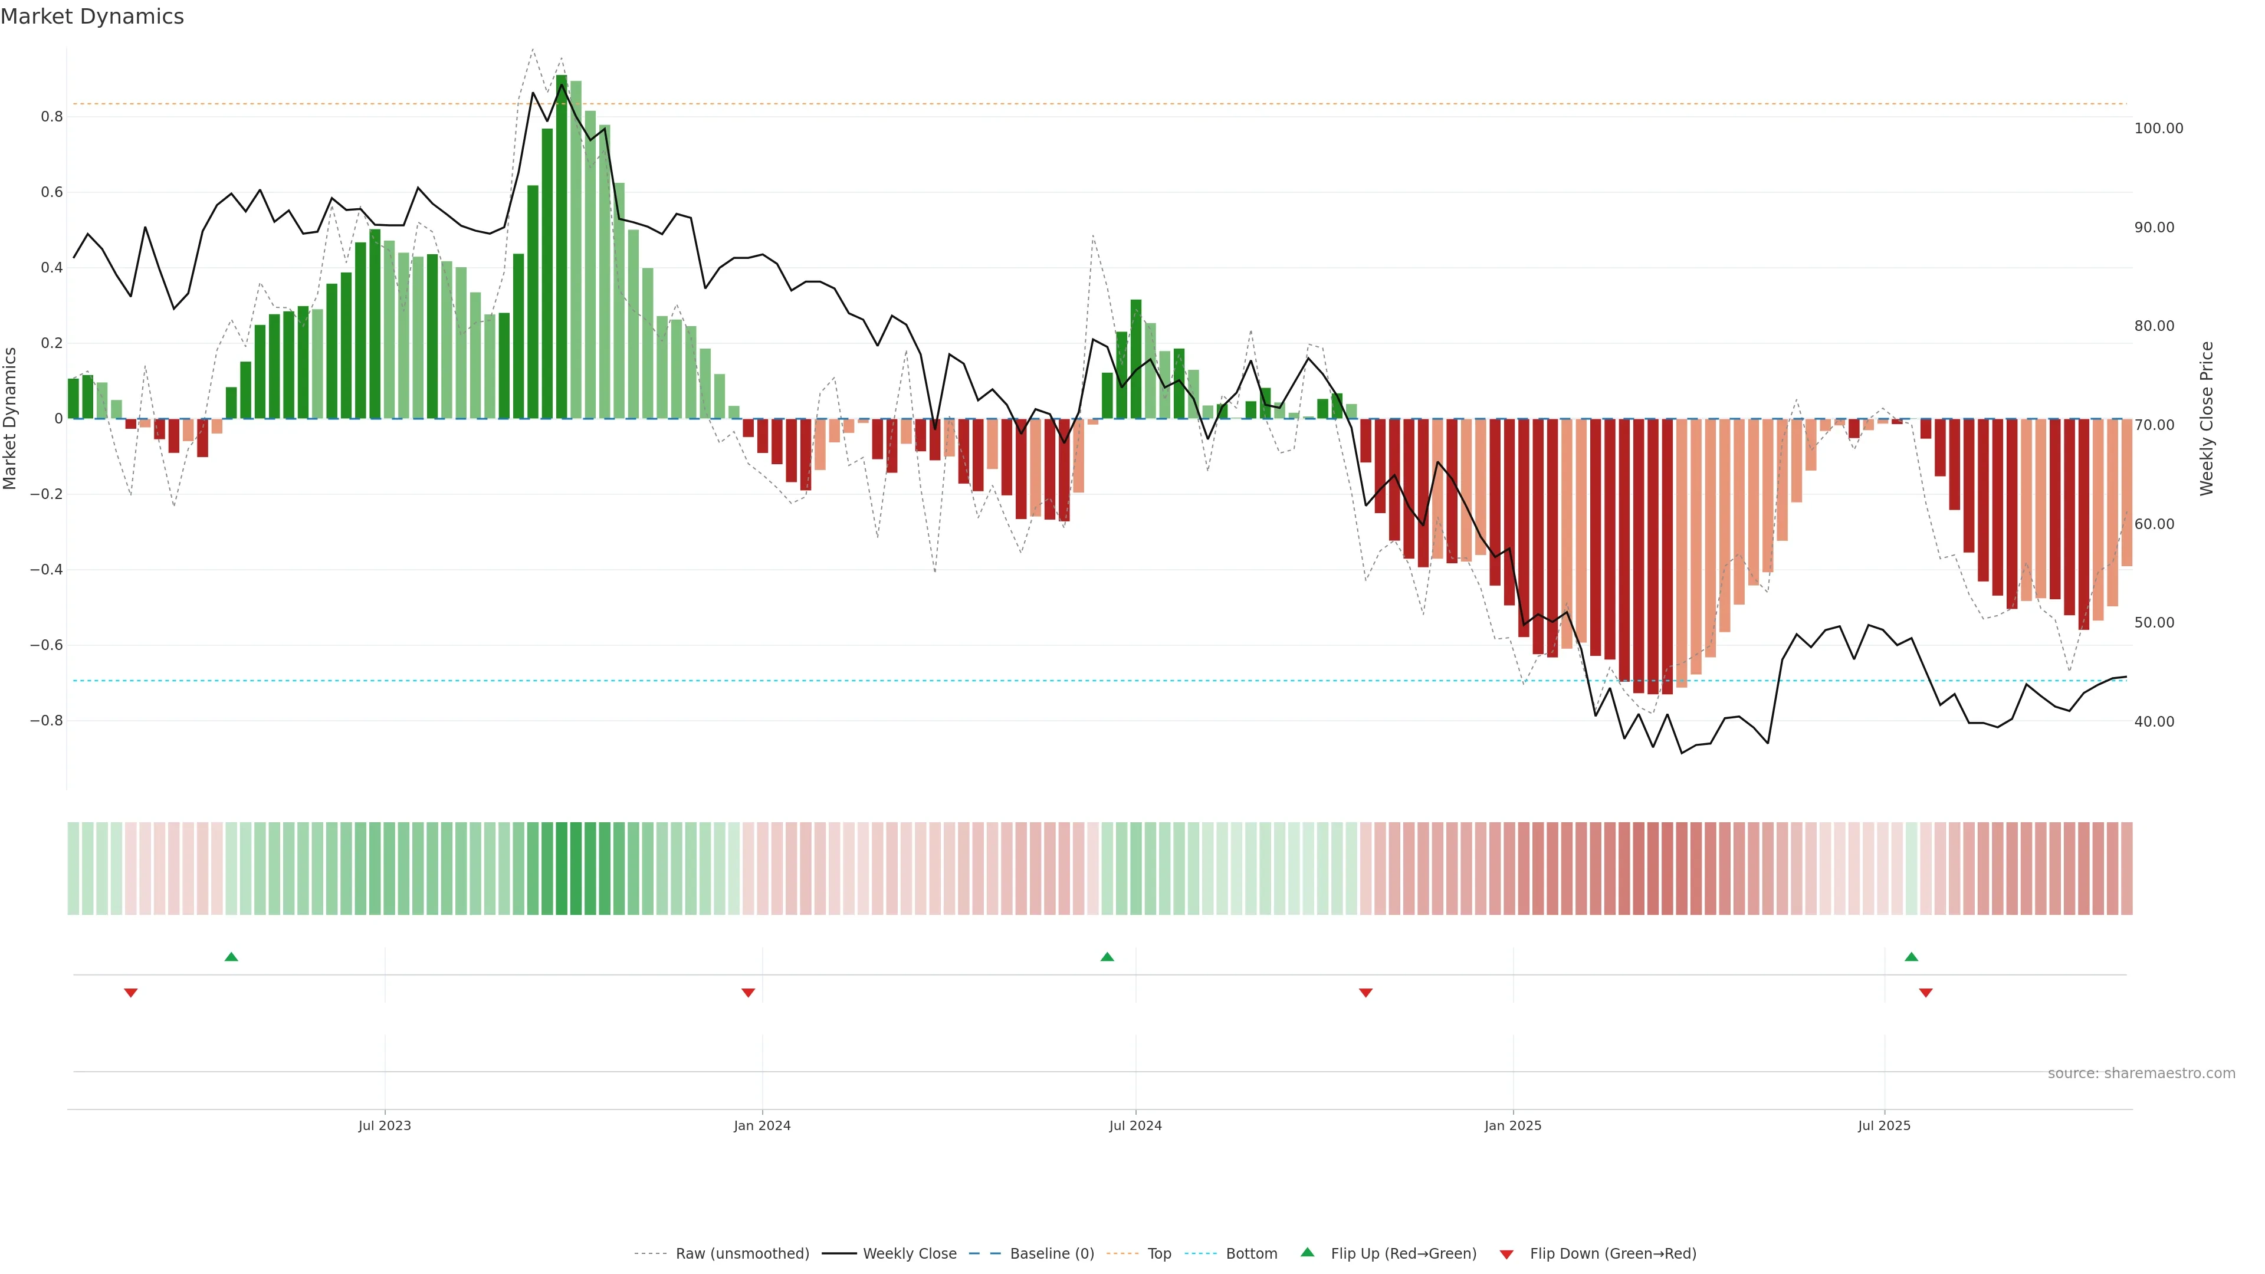Click the red flip-down marker just before Jan 2024
Image resolution: width=2265 pixels, height=1274 pixels.
coord(749,993)
